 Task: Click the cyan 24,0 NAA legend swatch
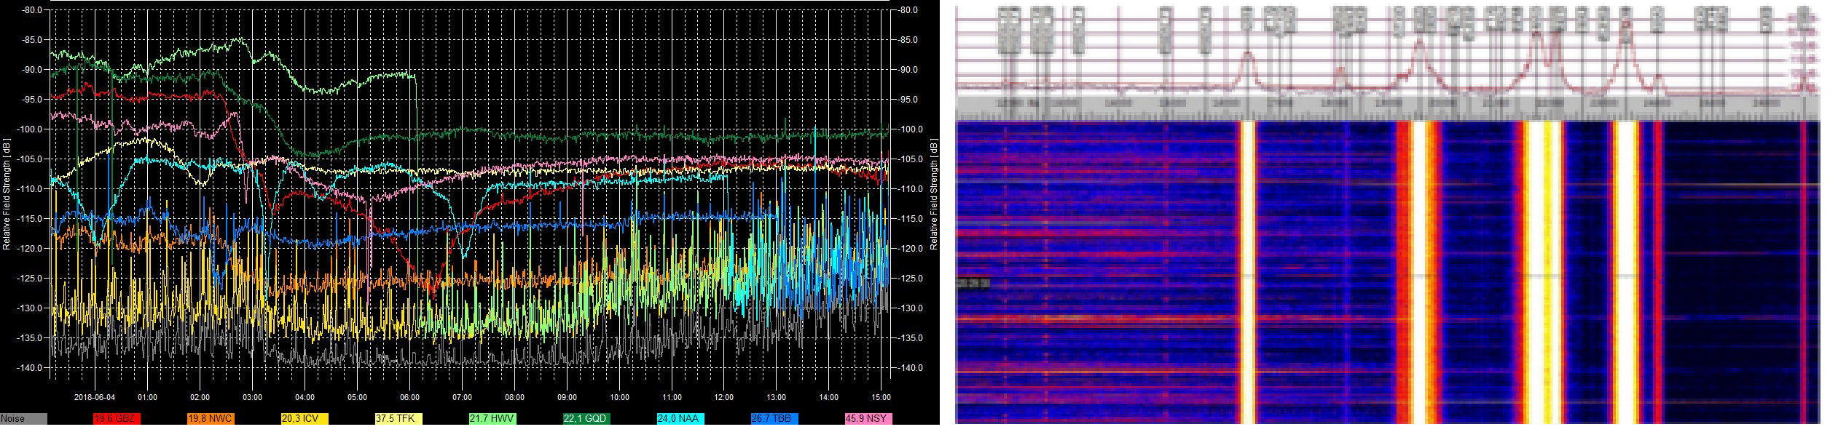pyautogui.click(x=680, y=419)
